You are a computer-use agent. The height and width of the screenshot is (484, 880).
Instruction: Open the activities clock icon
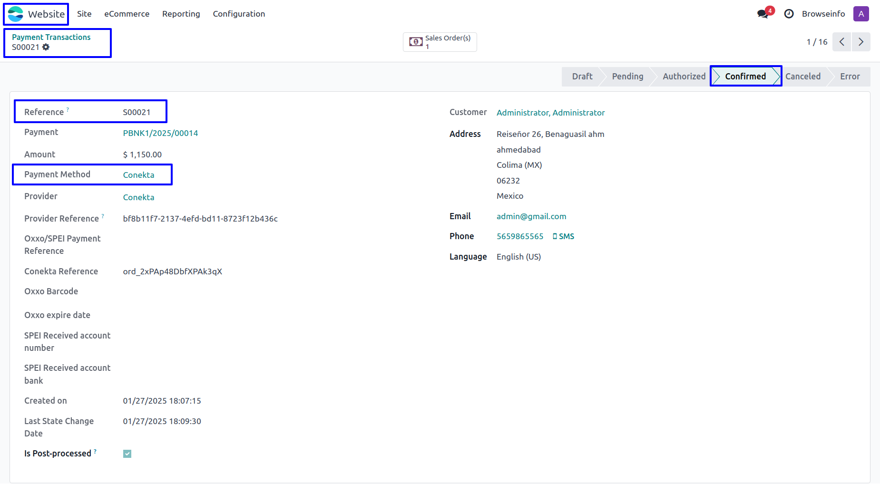click(789, 14)
